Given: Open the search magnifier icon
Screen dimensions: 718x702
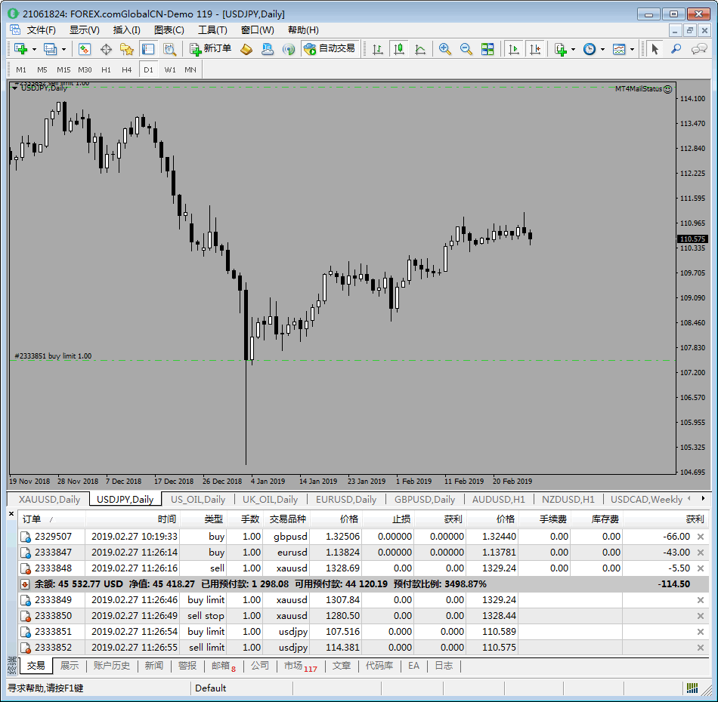Looking at the screenshot, I should 676,49.
